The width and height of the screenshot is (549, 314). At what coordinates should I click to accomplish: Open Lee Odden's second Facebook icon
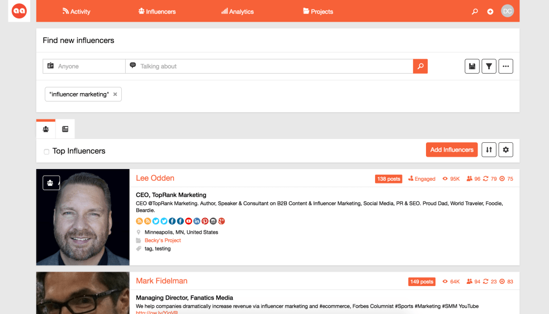coord(181,221)
